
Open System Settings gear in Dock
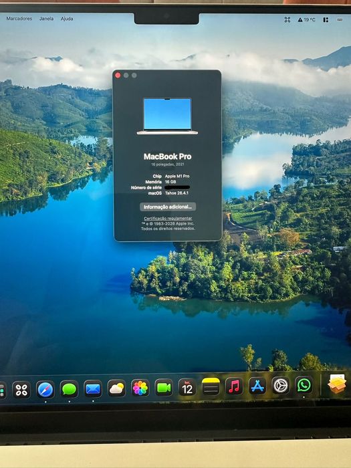281,385
